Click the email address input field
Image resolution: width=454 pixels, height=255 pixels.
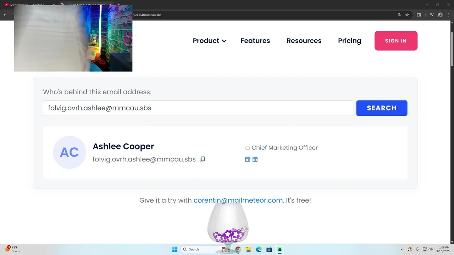[198, 108]
